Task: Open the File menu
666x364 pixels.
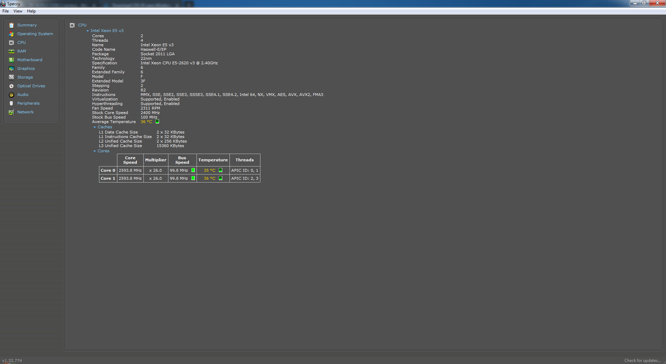Action: [6, 11]
